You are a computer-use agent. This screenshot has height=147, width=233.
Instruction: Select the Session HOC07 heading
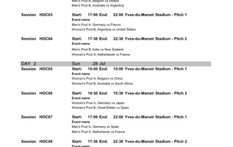[x=37, y=117]
